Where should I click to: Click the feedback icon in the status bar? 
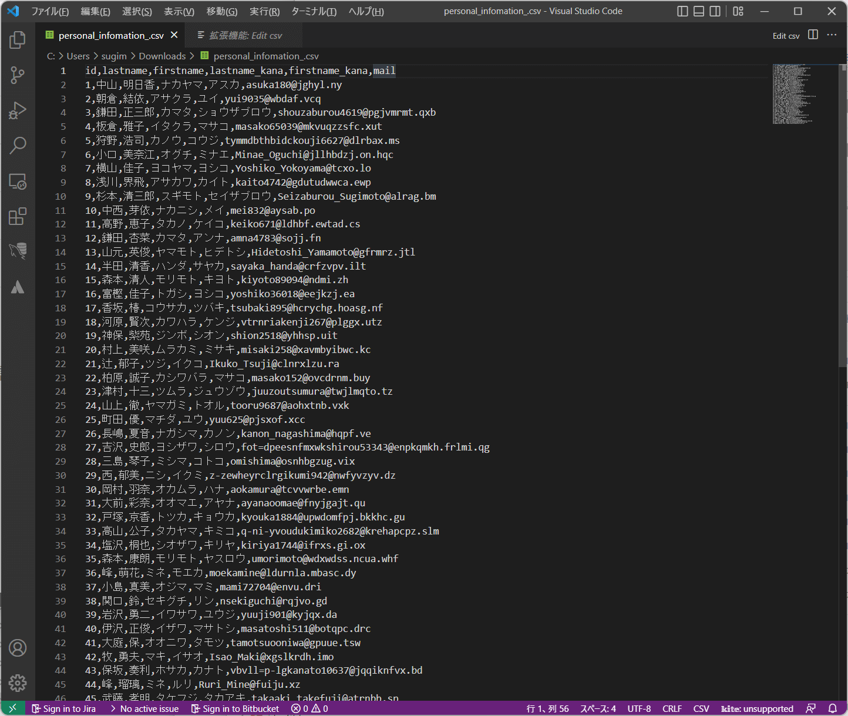[x=811, y=708]
